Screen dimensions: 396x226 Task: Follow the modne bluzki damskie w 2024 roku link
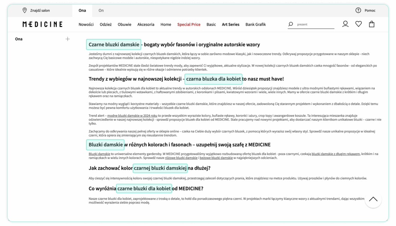tap(132, 116)
